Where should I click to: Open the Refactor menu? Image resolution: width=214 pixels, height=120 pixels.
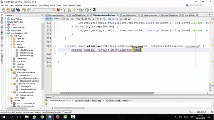(34, 5)
